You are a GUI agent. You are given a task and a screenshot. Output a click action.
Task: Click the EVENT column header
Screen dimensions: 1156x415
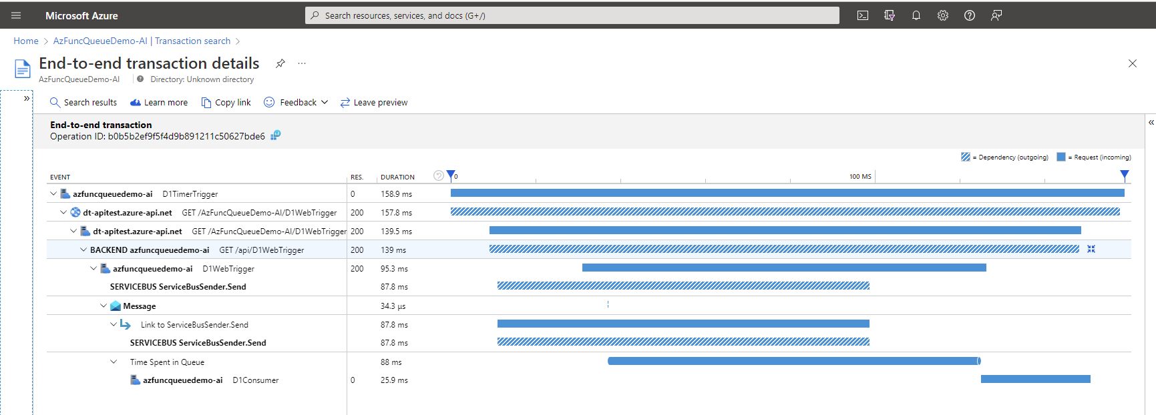click(60, 177)
